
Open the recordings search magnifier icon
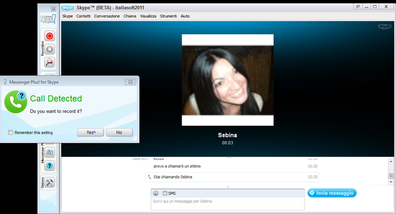pos(49,62)
